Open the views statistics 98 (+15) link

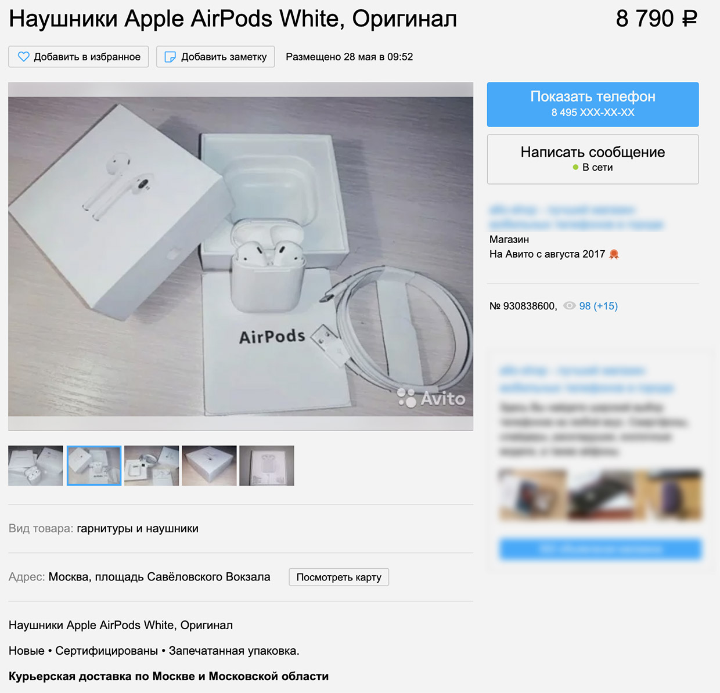599,306
